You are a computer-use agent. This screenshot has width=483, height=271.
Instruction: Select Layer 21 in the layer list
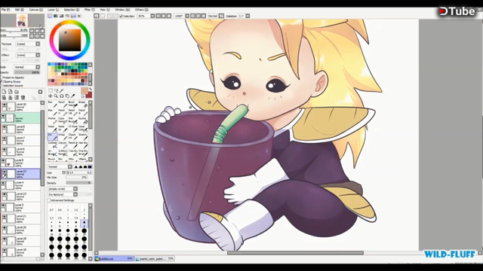pos(21,218)
